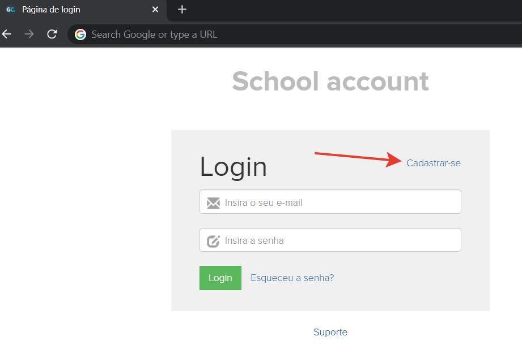Screen dimensions: 522x345
Task: Click the envelope icon in e-mail field
Action: (213, 202)
